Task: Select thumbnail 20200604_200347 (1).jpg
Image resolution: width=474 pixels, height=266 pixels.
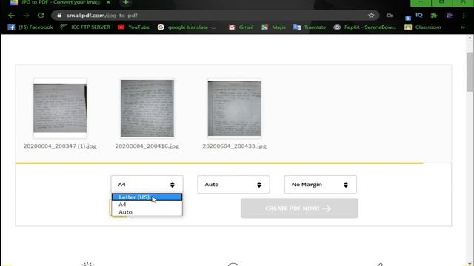Action: click(x=60, y=108)
